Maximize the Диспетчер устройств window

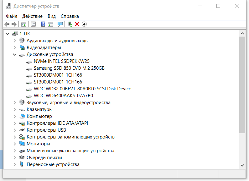(218, 6)
